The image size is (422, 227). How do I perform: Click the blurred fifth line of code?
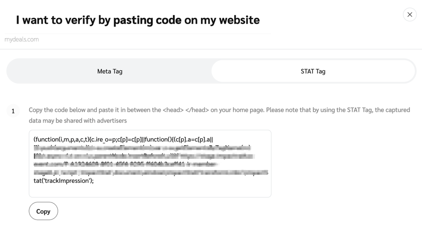click(x=150, y=172)
